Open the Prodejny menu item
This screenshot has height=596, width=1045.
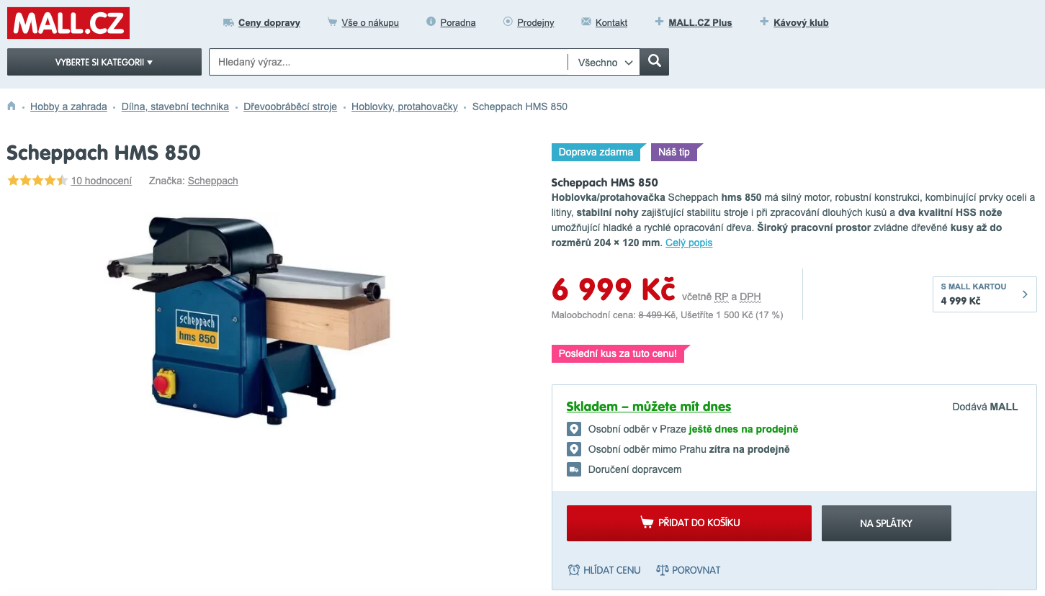tap(535, 22)
